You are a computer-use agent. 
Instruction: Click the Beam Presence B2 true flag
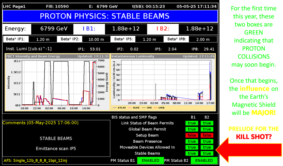coord(207,141)
